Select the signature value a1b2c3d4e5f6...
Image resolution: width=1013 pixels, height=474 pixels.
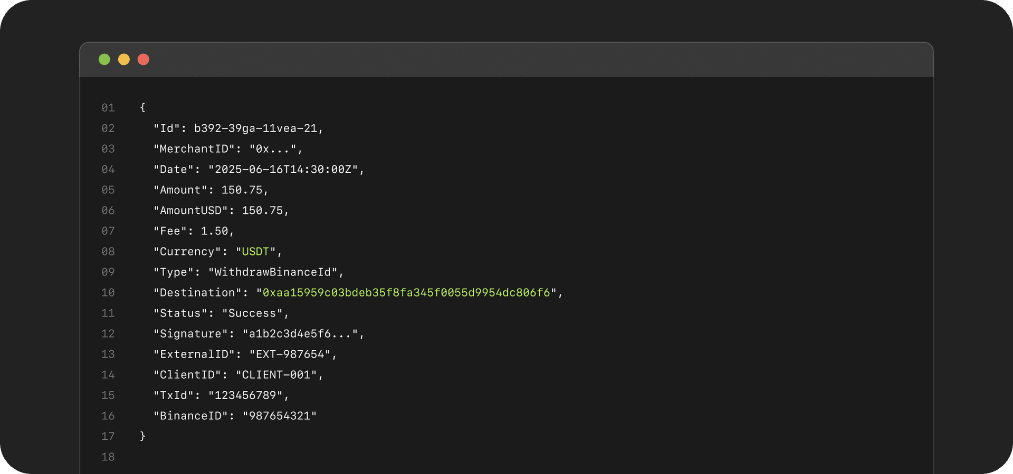point(290,334)
